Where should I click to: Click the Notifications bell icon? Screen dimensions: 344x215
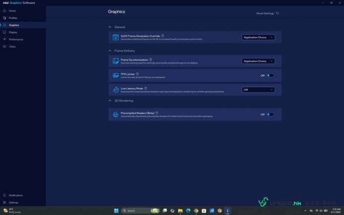pos(4,195)
